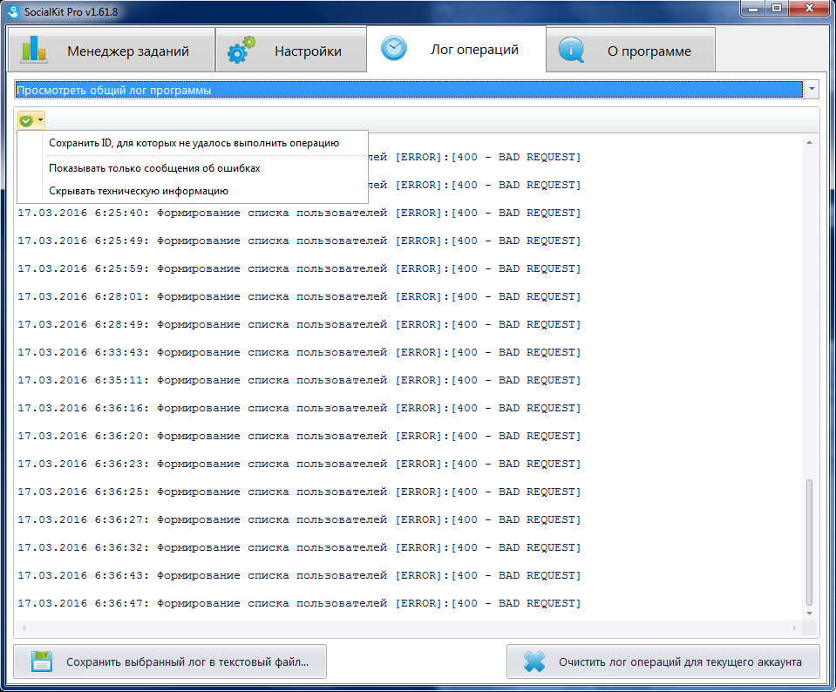Select log entry at 6:25:40
This screenshot has height=692, width=836.
[299, 213]
